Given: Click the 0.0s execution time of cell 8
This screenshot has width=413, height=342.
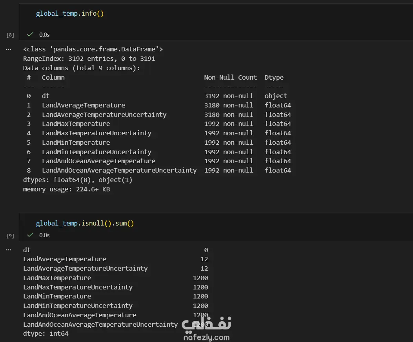Looking at the screenshot, I should tap(44, 35).
